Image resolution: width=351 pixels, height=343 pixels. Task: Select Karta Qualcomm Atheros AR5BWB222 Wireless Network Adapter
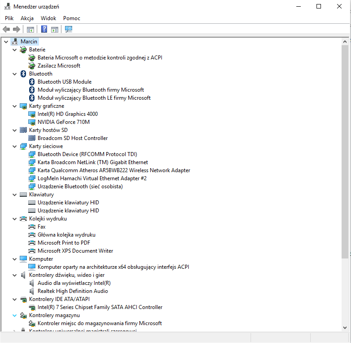click(x=114, y=170)
